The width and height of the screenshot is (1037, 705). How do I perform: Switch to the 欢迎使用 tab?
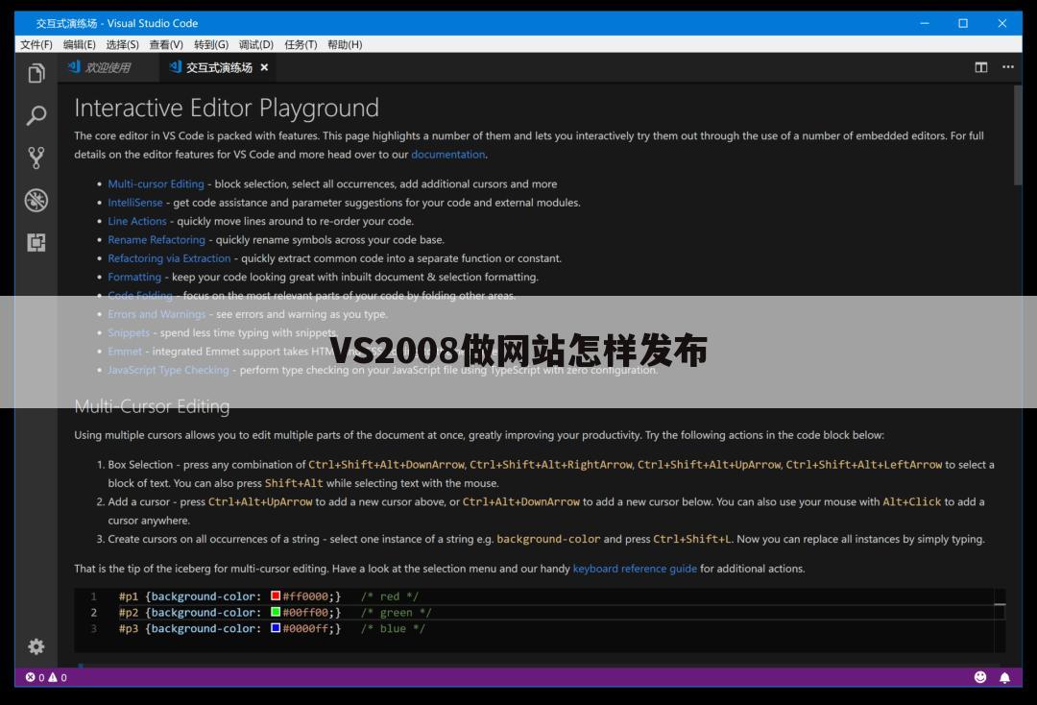click(109, 67)
